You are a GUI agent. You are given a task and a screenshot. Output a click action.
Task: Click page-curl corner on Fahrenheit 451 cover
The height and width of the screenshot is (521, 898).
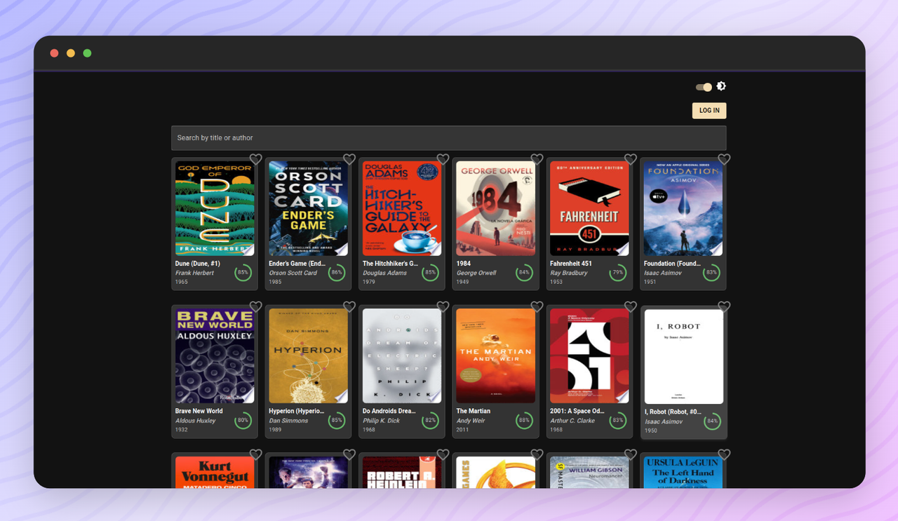tap(623, 250)
